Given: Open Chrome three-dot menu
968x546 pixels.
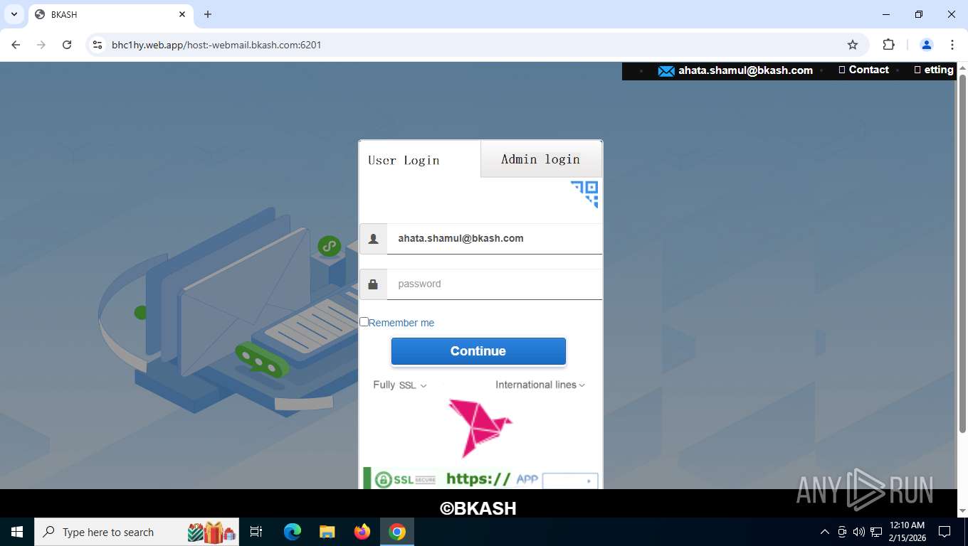Looking at the screenshot, I should click(952, 45).
